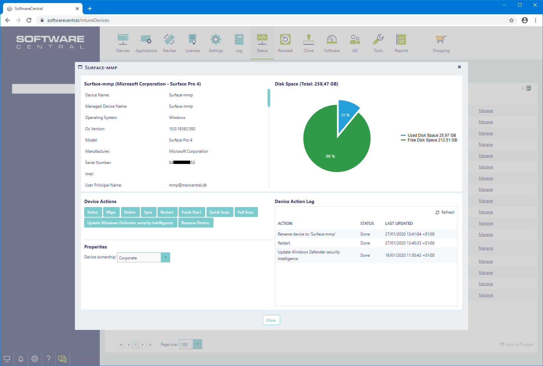This screenshot has width=543, height=366.
Task: Click the Used Disk Space legend swatch
Action: pos(403,135)
